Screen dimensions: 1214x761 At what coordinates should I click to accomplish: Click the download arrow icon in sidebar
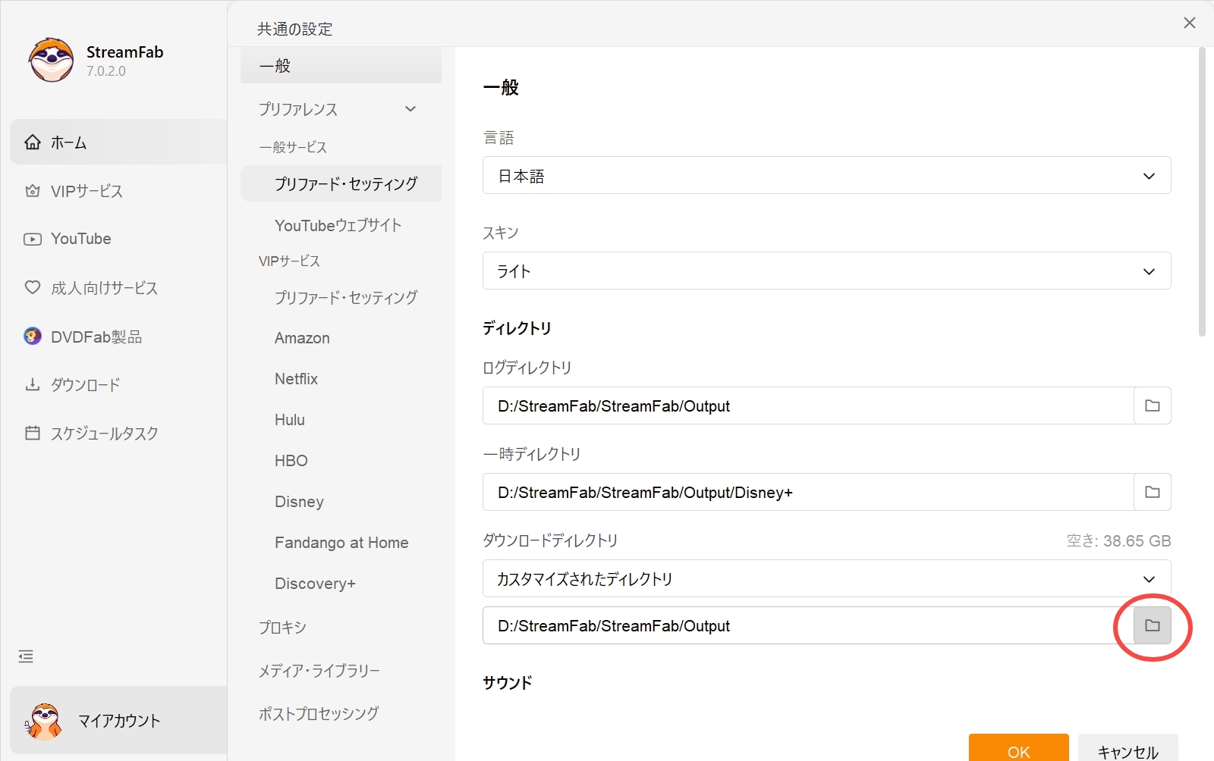click(x=33, y=384)
